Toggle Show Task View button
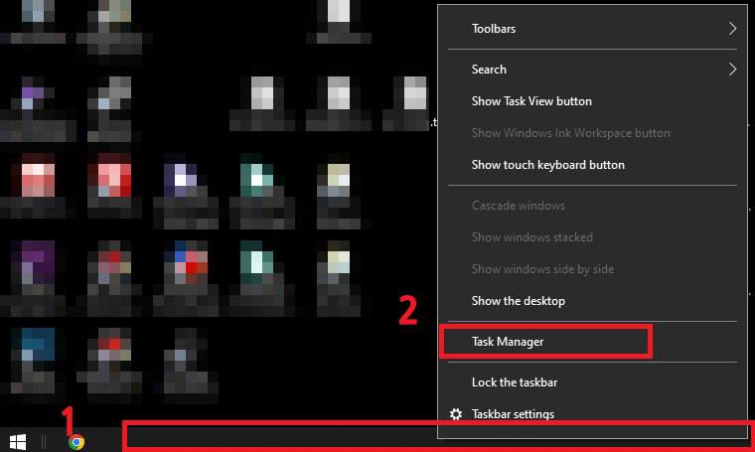 point(592,101)
